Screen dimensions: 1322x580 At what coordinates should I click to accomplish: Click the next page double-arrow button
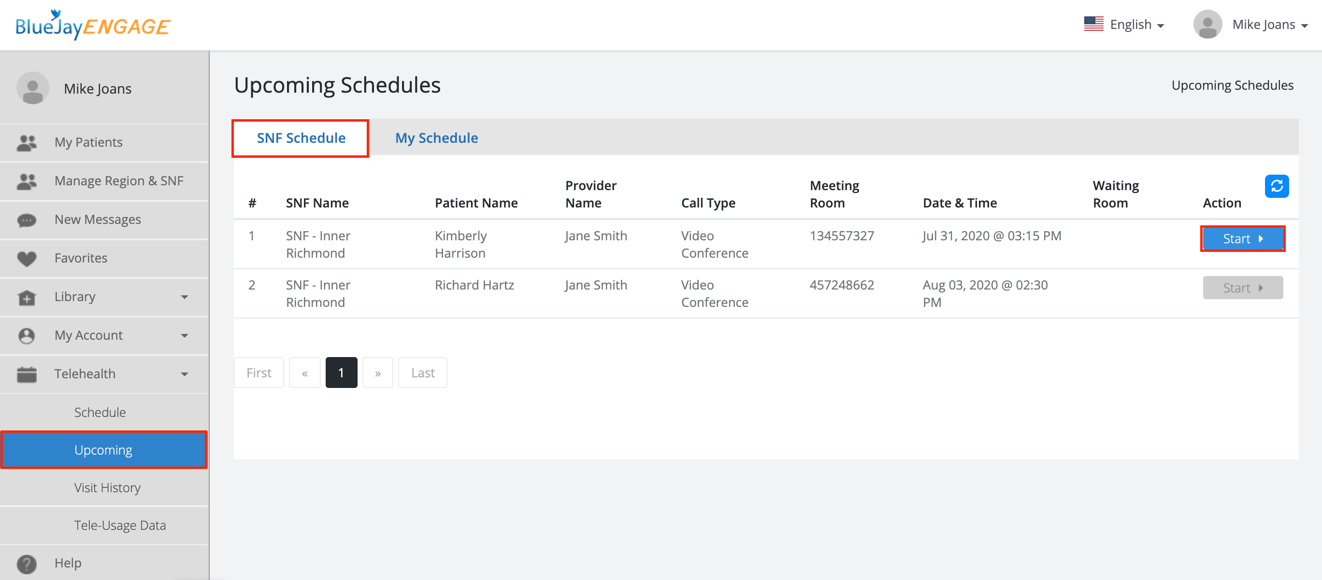click(377, 373)
